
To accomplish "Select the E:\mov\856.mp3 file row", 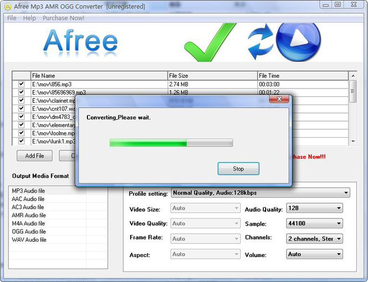I will tap(180, 84).
